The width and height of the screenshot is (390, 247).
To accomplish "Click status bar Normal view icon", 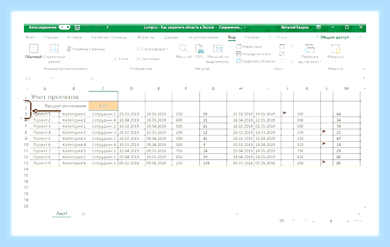I will coord(282,221).
